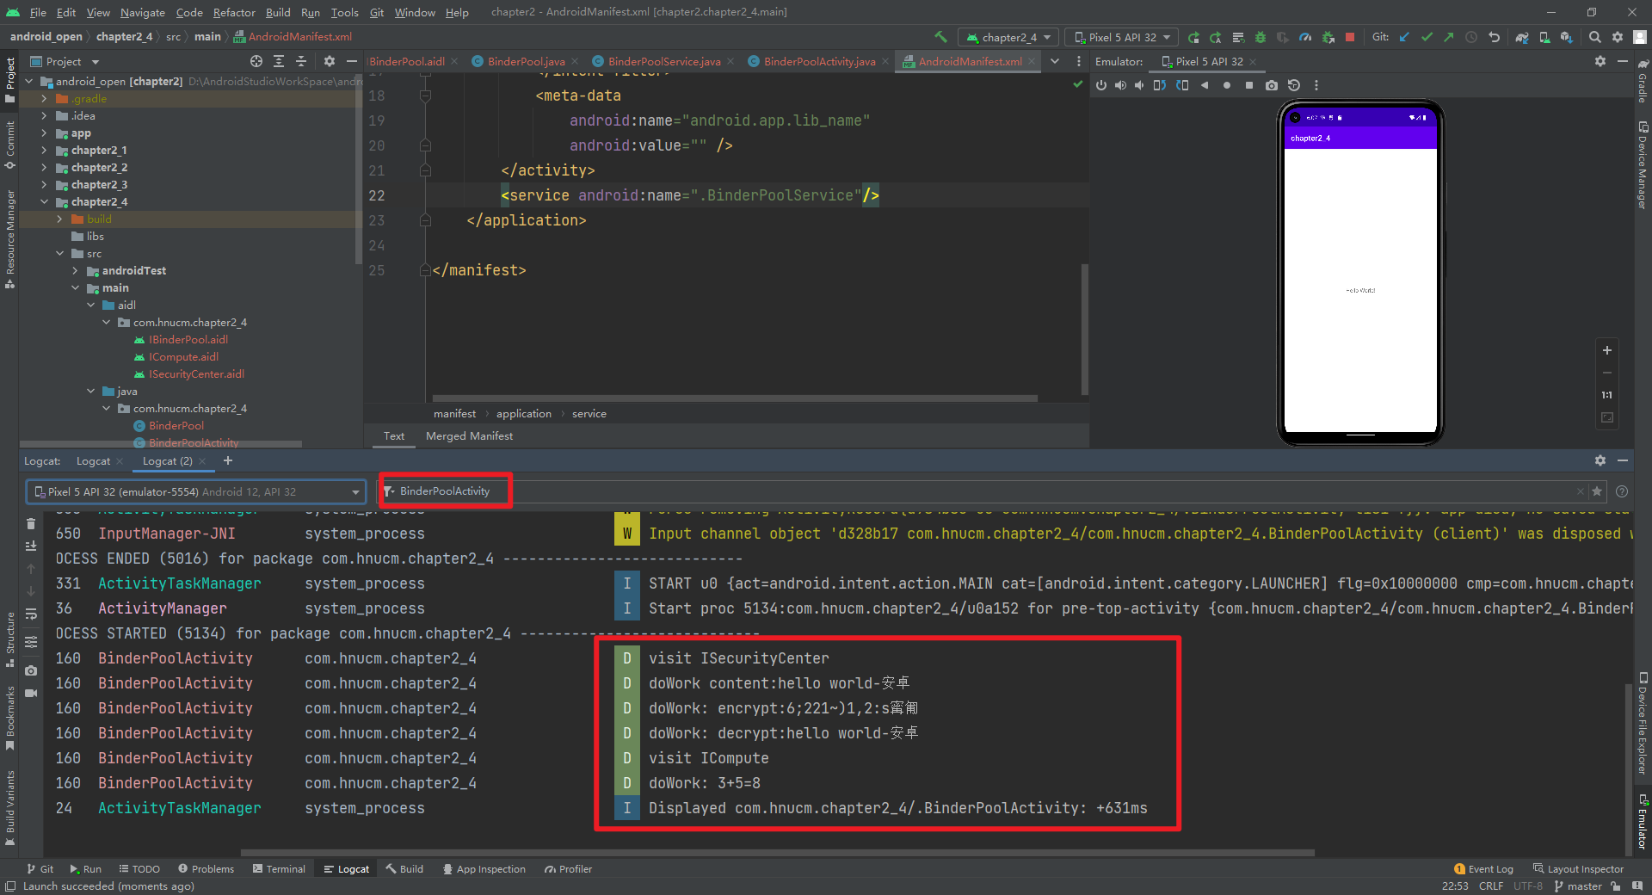Click emulator Back triangle button
This screenshot has height=895, width=1652.
[1205, 85]
